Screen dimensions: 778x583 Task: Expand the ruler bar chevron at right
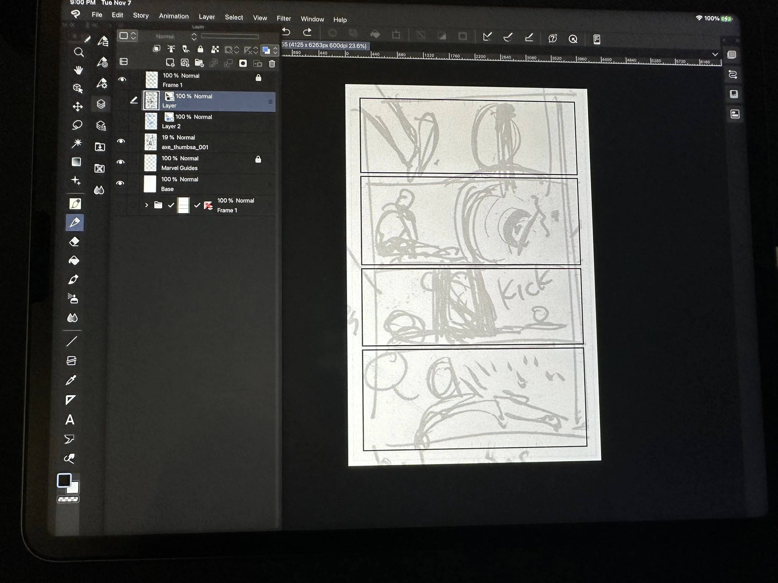[x=715, y=54]
